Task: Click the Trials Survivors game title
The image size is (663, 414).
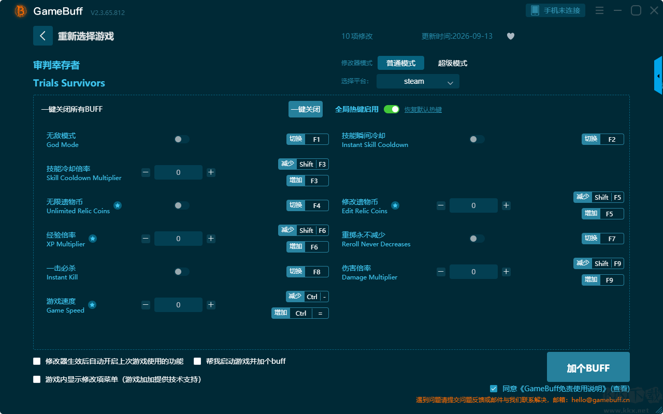Action: (69, 83)
